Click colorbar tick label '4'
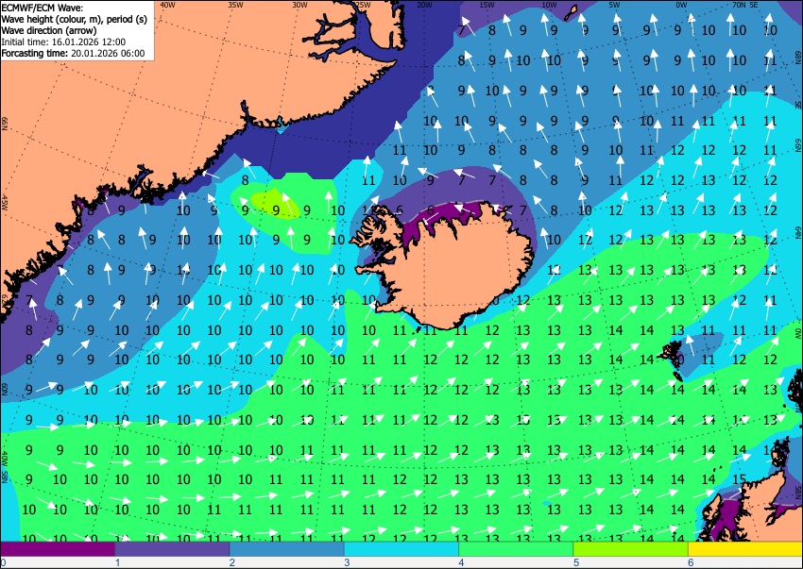 [x=461, y=562]
